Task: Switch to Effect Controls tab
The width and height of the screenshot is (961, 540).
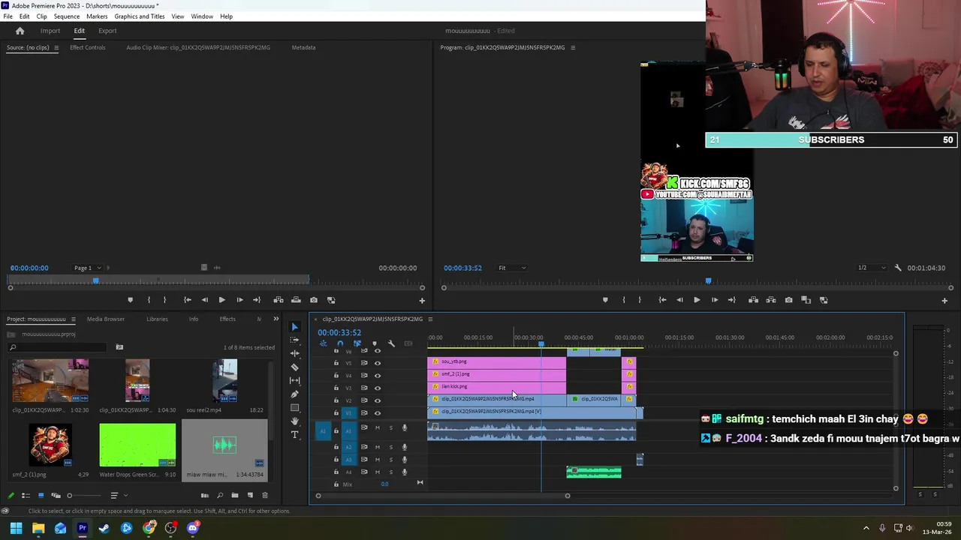Action: [x=87, y=47]
